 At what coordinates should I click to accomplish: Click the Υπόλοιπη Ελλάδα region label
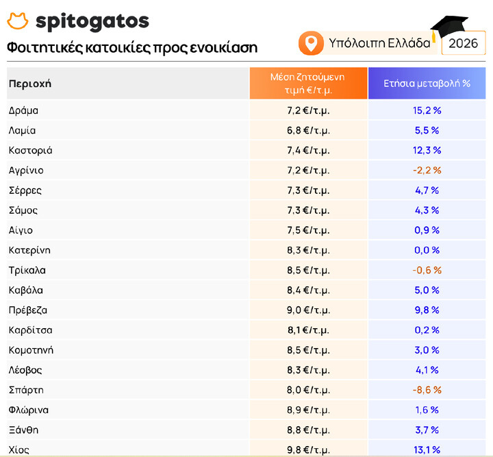379,43
